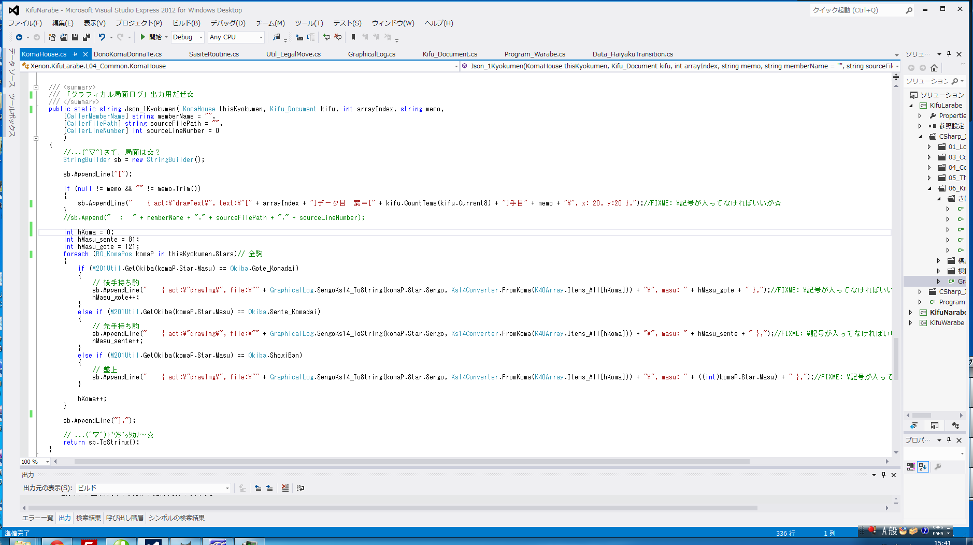
Task: Click Clear All icon in Output panel
Action: [x=285, y=488]
